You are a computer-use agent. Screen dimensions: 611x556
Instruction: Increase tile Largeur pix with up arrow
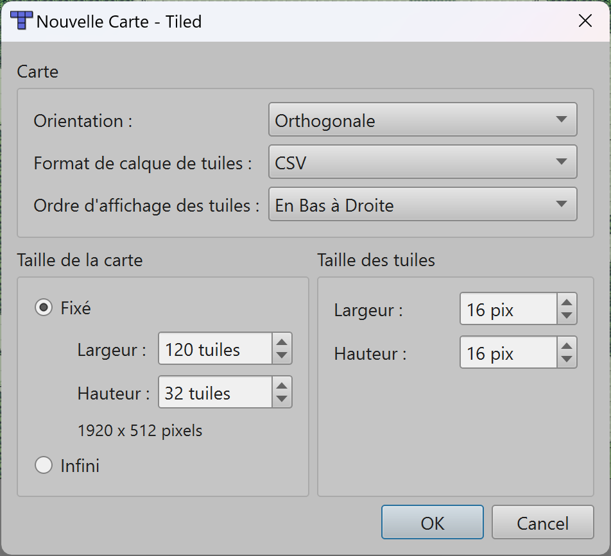point(566,303)
